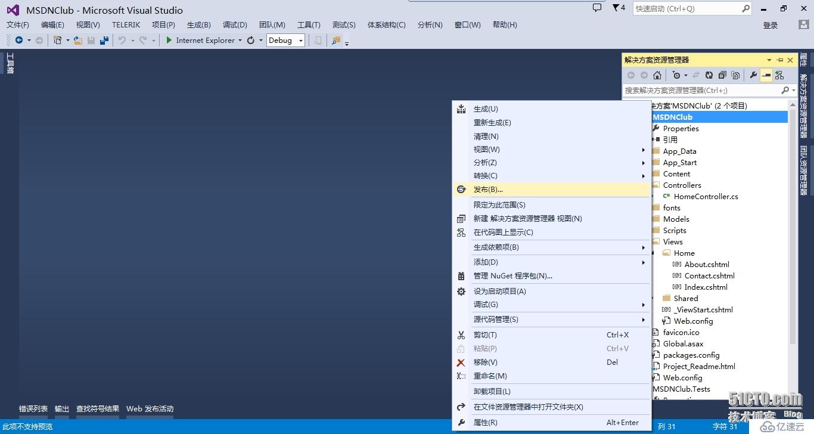
Task: Switch to the 错误列表 tab
Action: [33, 409]
